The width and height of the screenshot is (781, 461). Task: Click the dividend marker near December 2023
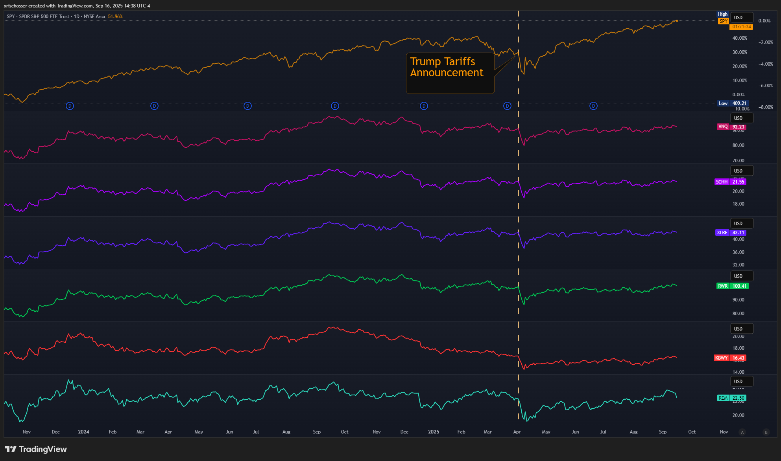tap(70, 106)
